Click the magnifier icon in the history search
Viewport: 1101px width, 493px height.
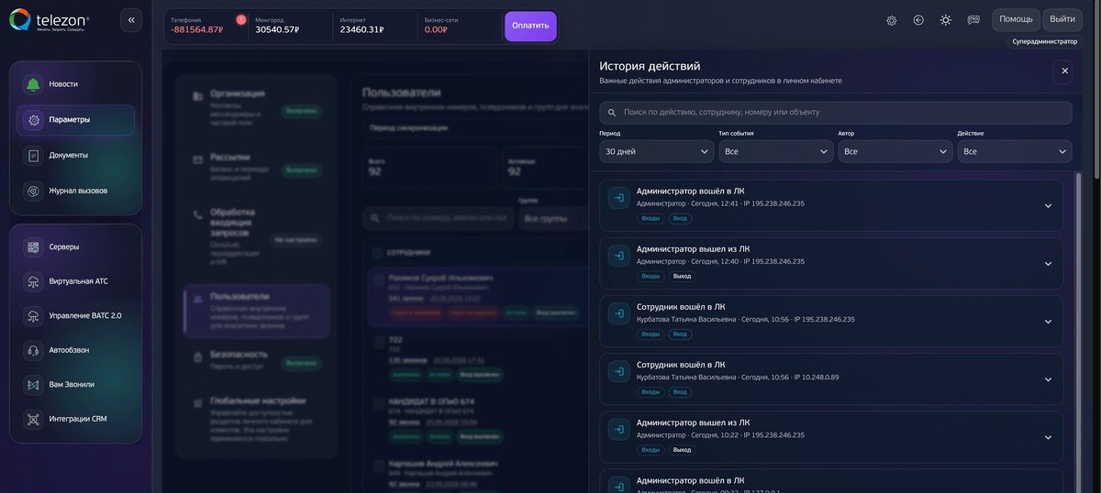pyautogui.click(x=611, y=113)
